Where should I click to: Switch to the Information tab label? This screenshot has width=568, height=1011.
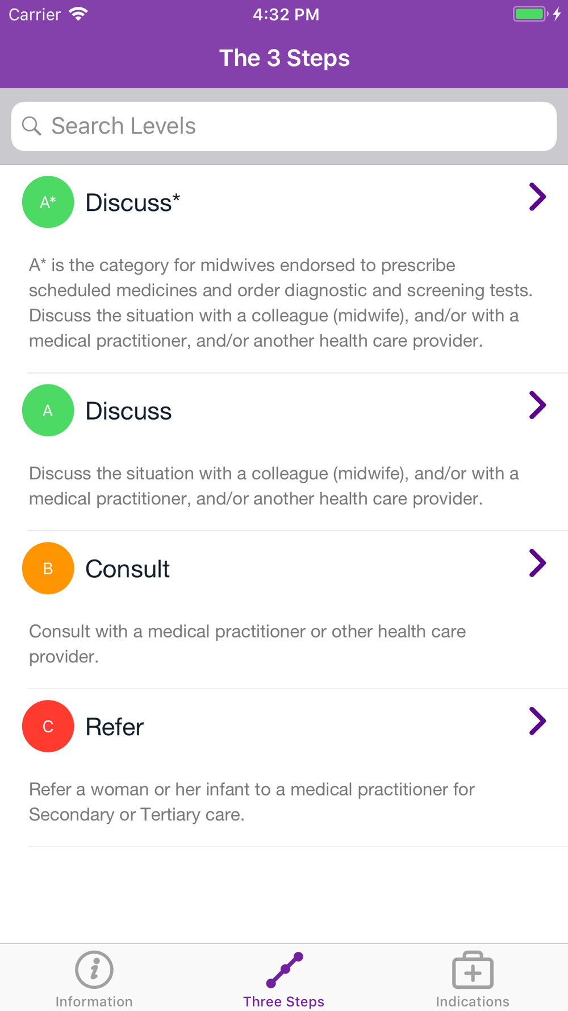coord(94,1001)
